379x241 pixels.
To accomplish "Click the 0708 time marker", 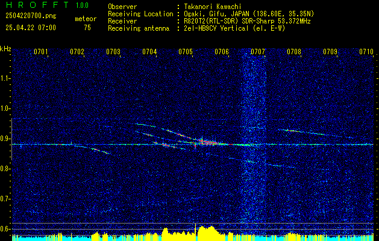I will [294, 51].
